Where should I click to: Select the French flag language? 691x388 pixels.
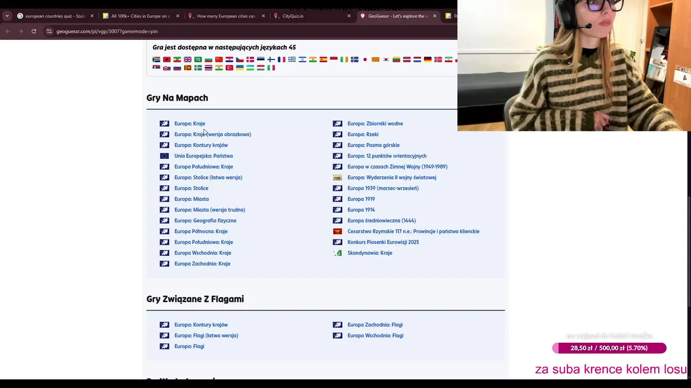coord(281,59)
